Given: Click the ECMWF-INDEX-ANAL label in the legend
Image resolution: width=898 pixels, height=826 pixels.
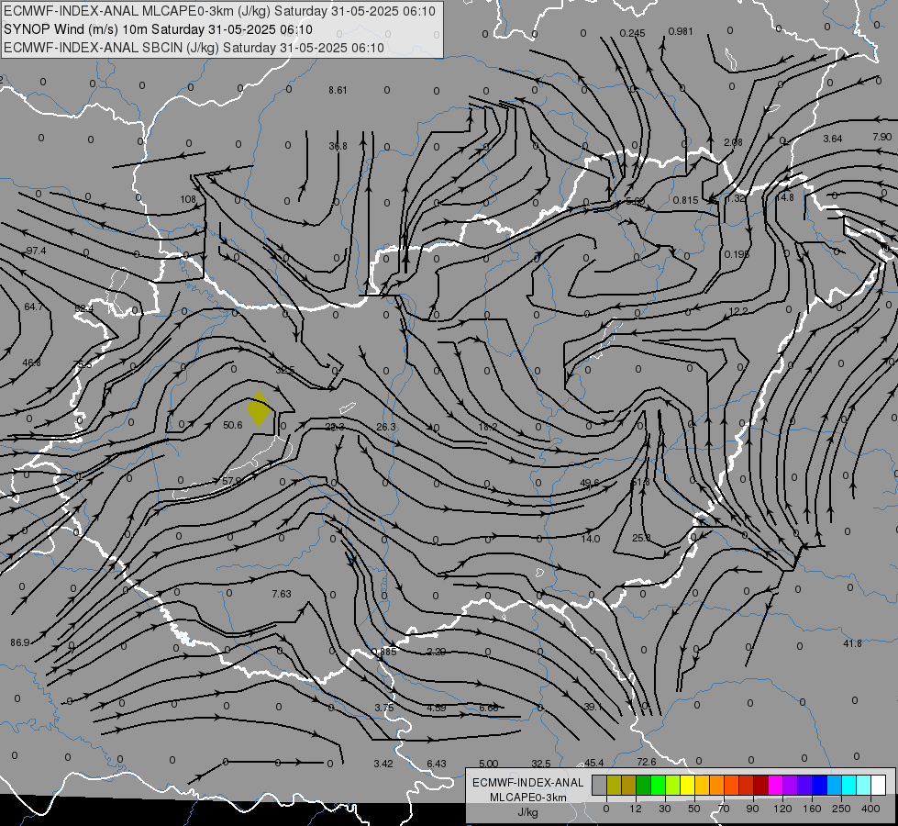Looking at the screenshot, I should click(527, 783).
